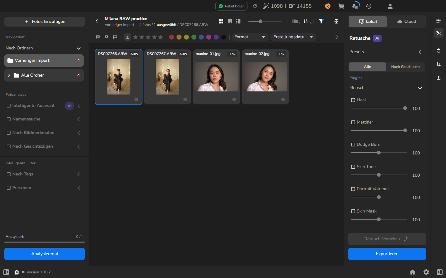Open the notifications bell icon
This screenshot has width=446, height=278.
pyautogui.click(x=355, y=6)
